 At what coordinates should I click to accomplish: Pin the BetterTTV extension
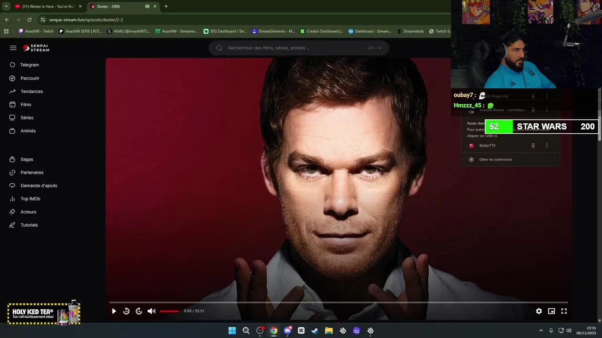coord(533,146)
